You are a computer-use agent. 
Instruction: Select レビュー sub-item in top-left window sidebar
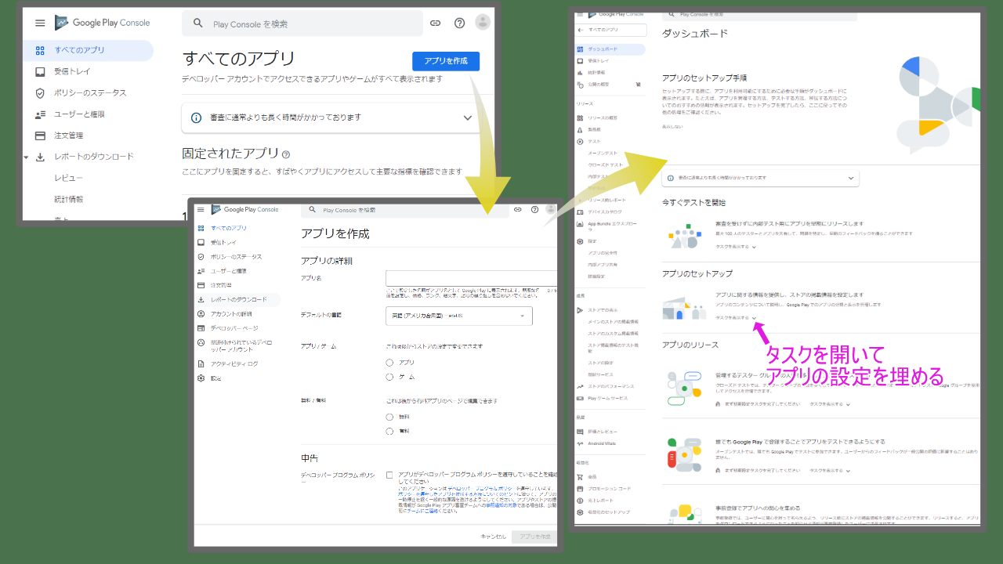click(x=69, y=178)
